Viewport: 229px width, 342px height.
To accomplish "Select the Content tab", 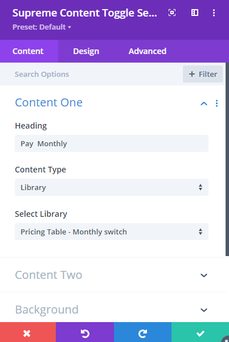I will point(28,51).
